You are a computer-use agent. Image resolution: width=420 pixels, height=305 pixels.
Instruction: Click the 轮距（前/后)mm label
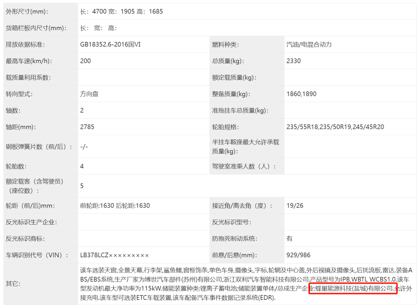click(x=30, y=206)
